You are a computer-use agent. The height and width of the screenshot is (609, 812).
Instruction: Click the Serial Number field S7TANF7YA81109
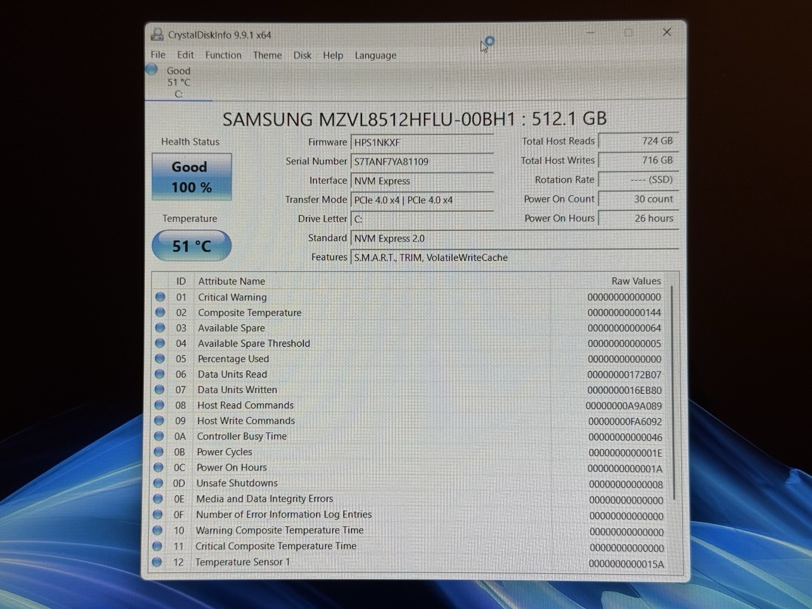click(x=422, y=161)
